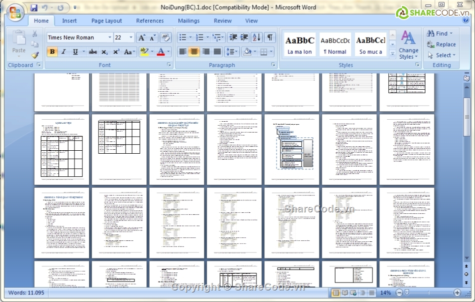This screenshot has height=302, width=475.
Task: Apply strikethrough formatting
Action: click(92, 52)
